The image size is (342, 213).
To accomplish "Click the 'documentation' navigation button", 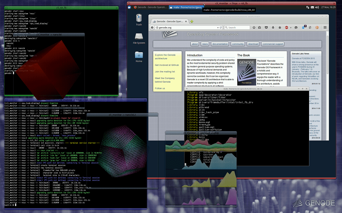I will [220, 44].
